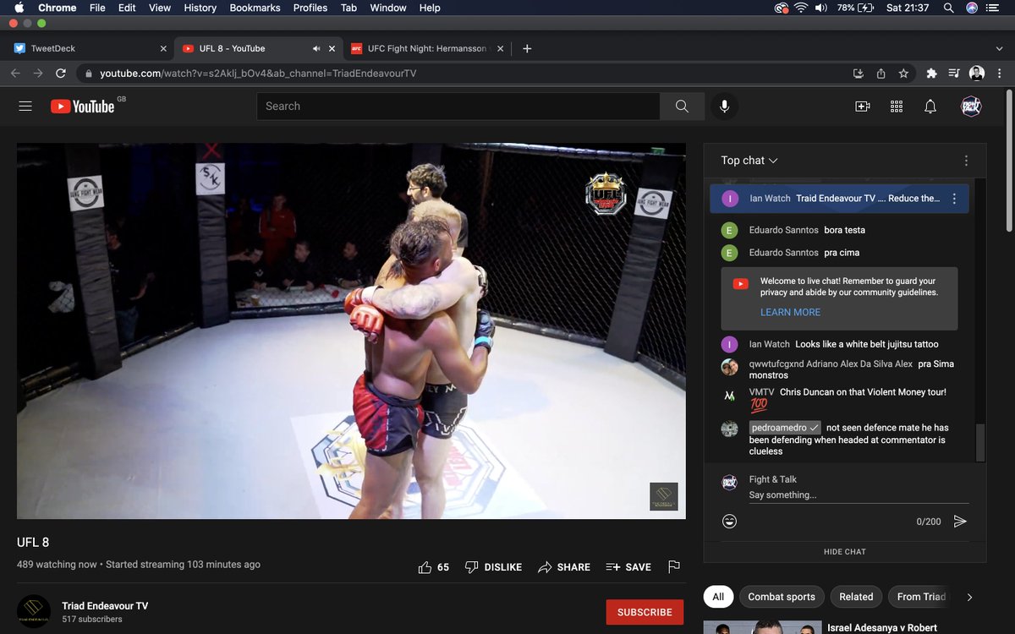Open the YouTube apps grid icon
This screenshot has height=634, width=1015.
point(897,107)
